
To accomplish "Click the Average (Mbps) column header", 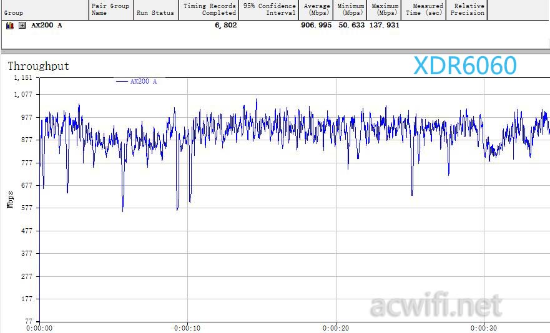I will click(317, 10).
